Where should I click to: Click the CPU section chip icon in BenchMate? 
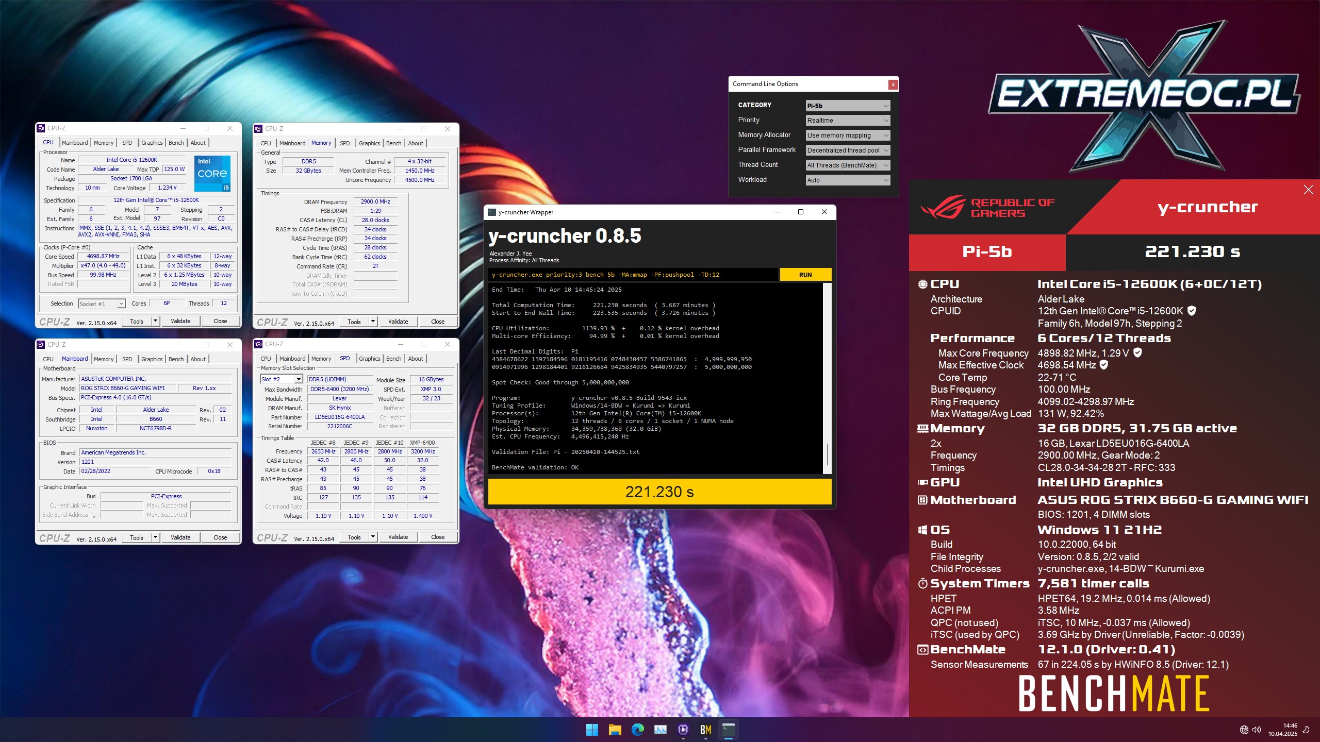pos(922,284)
